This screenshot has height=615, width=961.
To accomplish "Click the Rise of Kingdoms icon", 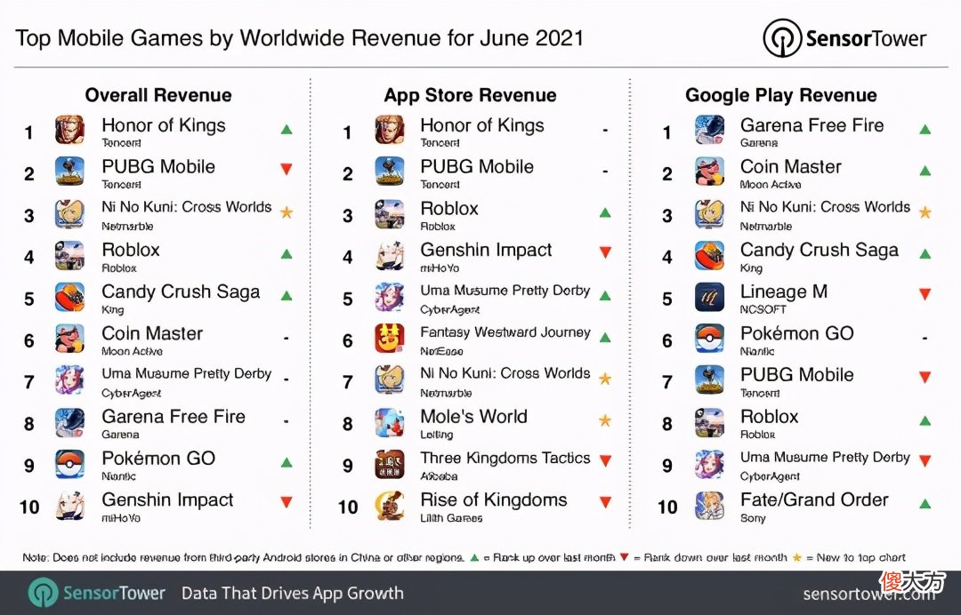I will (x=389, y=506).
